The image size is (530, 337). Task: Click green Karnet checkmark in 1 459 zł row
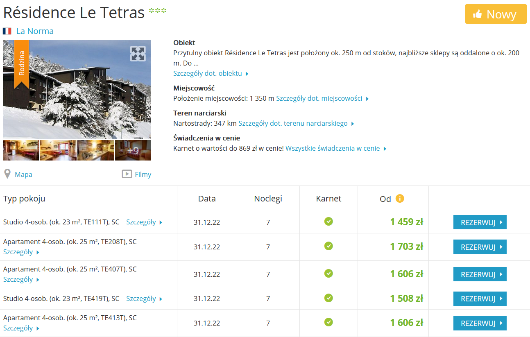pyautogui.click(x=328, y=222)
